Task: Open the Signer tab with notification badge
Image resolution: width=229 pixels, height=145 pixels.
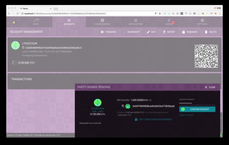Action: coord(169,22)
